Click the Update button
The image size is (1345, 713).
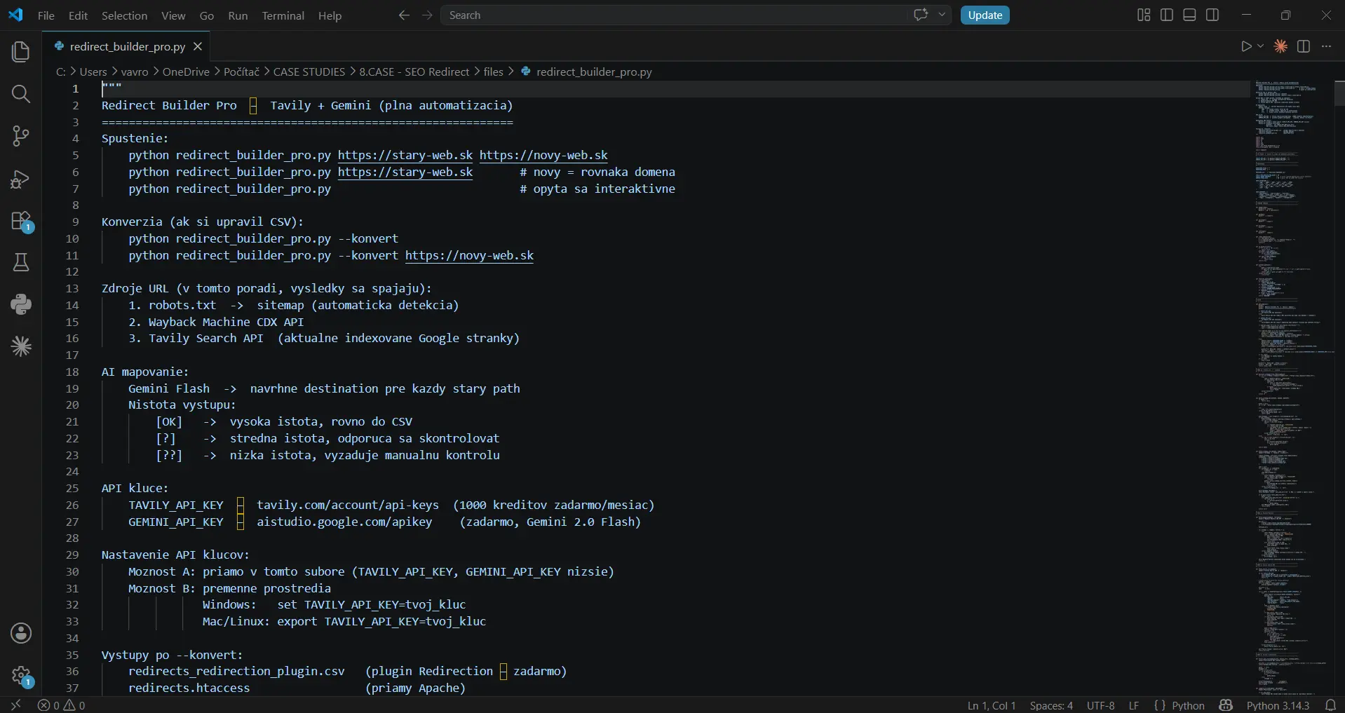(x=985, y=15)
